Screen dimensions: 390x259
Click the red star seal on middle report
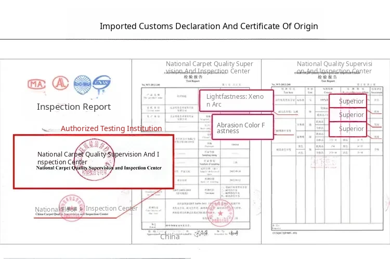220,213
